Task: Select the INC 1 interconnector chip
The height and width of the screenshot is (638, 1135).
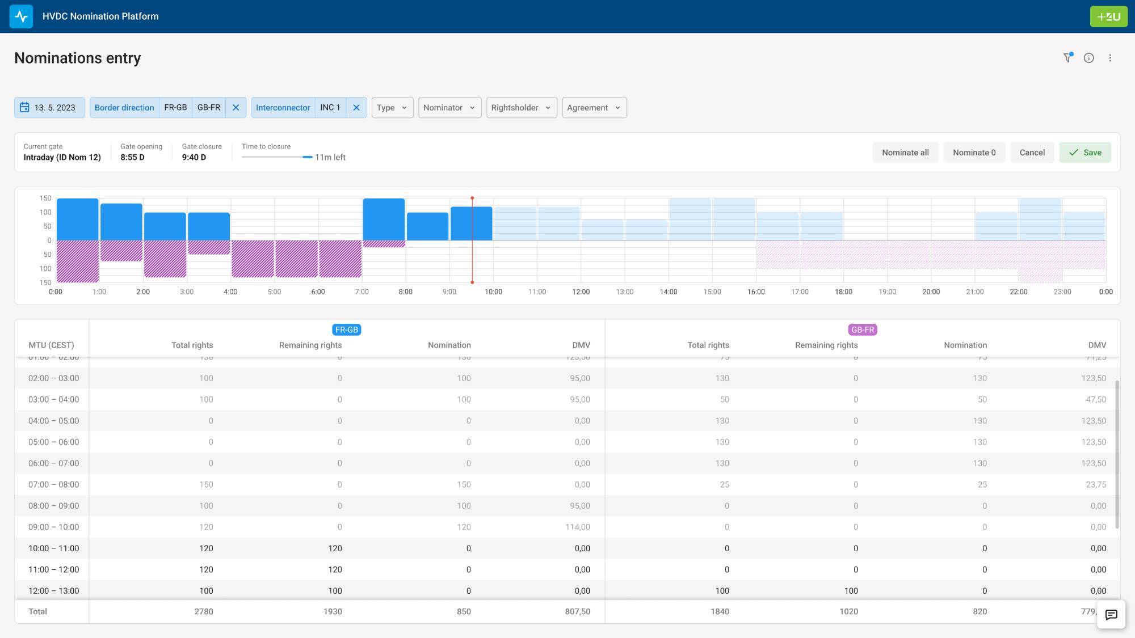Action: 330,108
